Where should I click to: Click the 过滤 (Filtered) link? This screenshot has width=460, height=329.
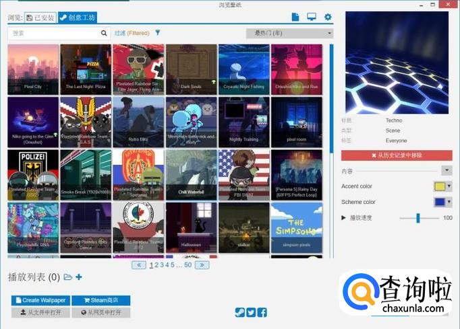point(132,33)
